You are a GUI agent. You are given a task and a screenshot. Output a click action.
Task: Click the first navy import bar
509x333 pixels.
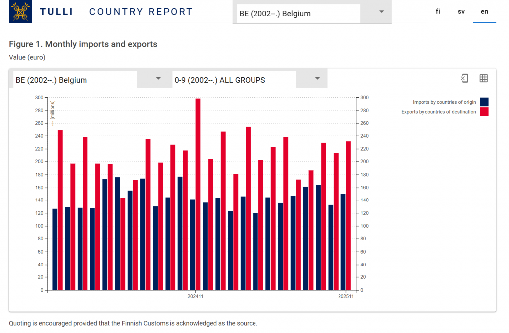point(55,249)
